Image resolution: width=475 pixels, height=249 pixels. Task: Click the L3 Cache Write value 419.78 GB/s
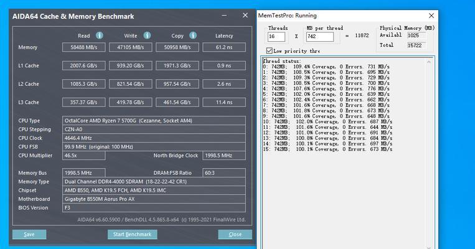[131, 102]
